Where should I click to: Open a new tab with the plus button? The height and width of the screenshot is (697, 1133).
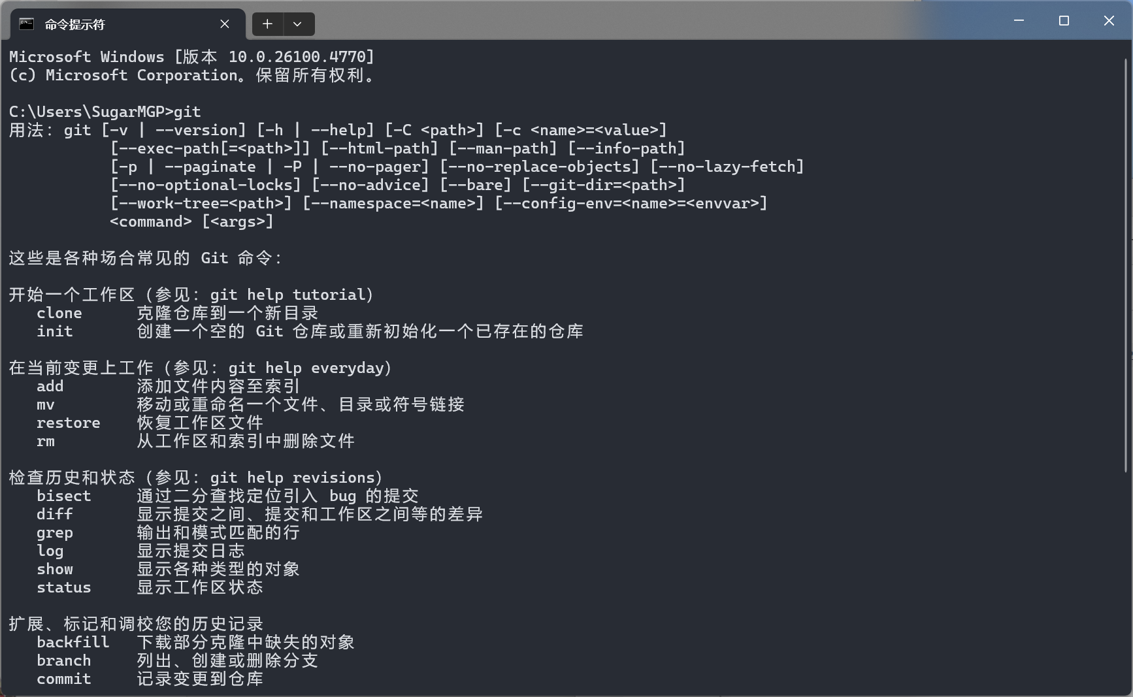(x=267, y=24)
